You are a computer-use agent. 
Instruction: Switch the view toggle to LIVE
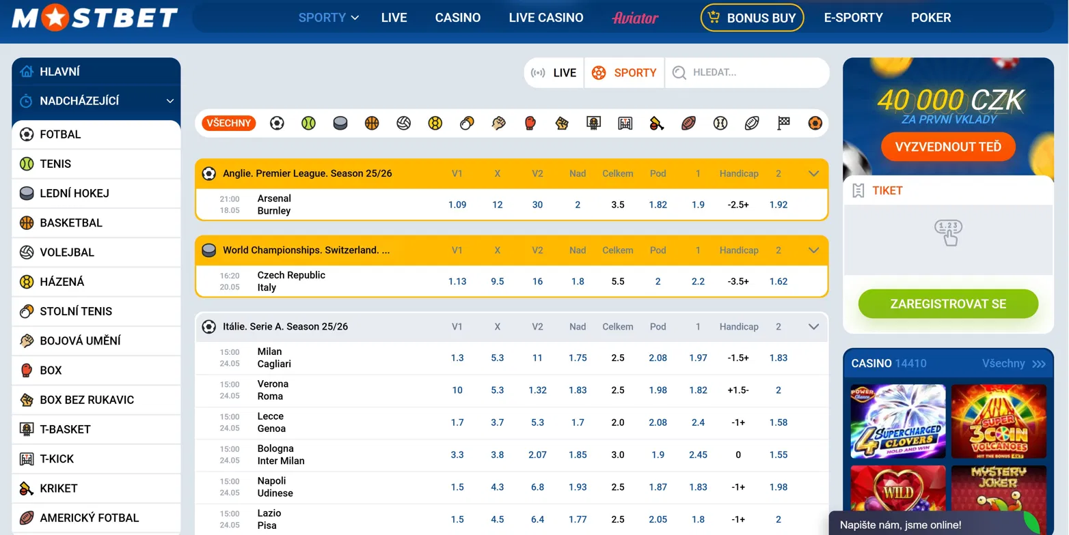(554, 73)
